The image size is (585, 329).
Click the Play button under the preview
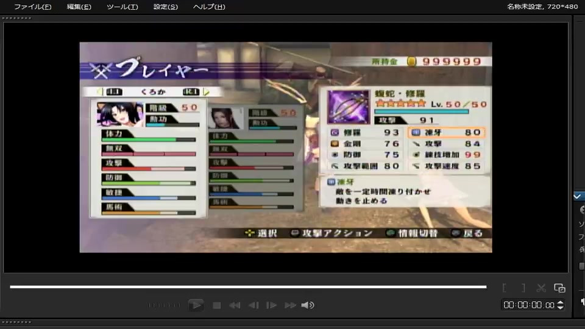[196, 305]
